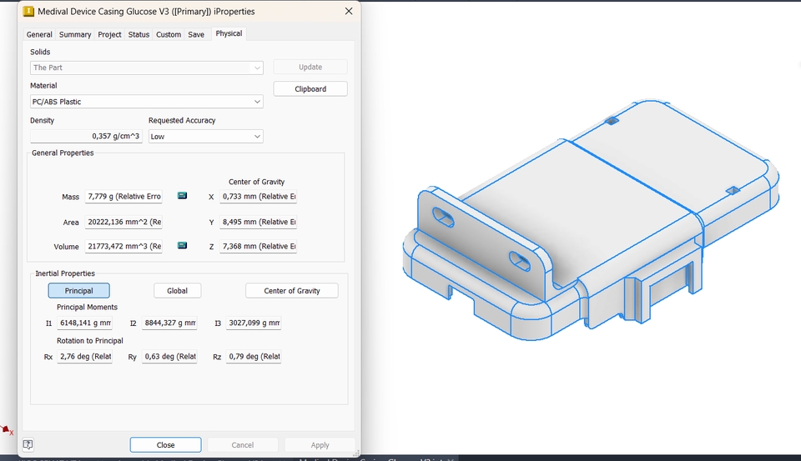Select the Status tab
Image resolution: width=801 pixels, height=461 pixels.
coord(139,34)
